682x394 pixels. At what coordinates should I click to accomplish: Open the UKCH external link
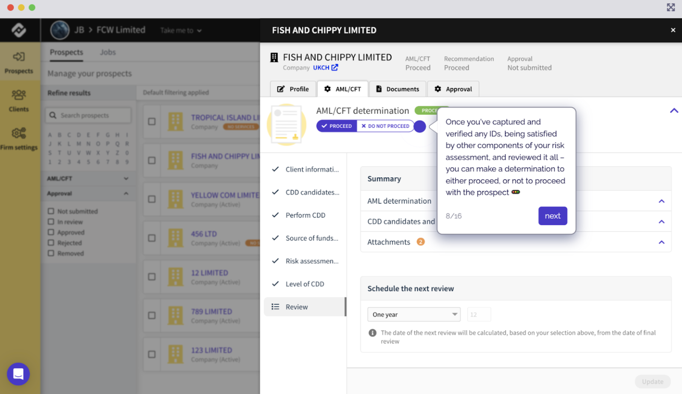pyautogui.click(x=325, y=67)
